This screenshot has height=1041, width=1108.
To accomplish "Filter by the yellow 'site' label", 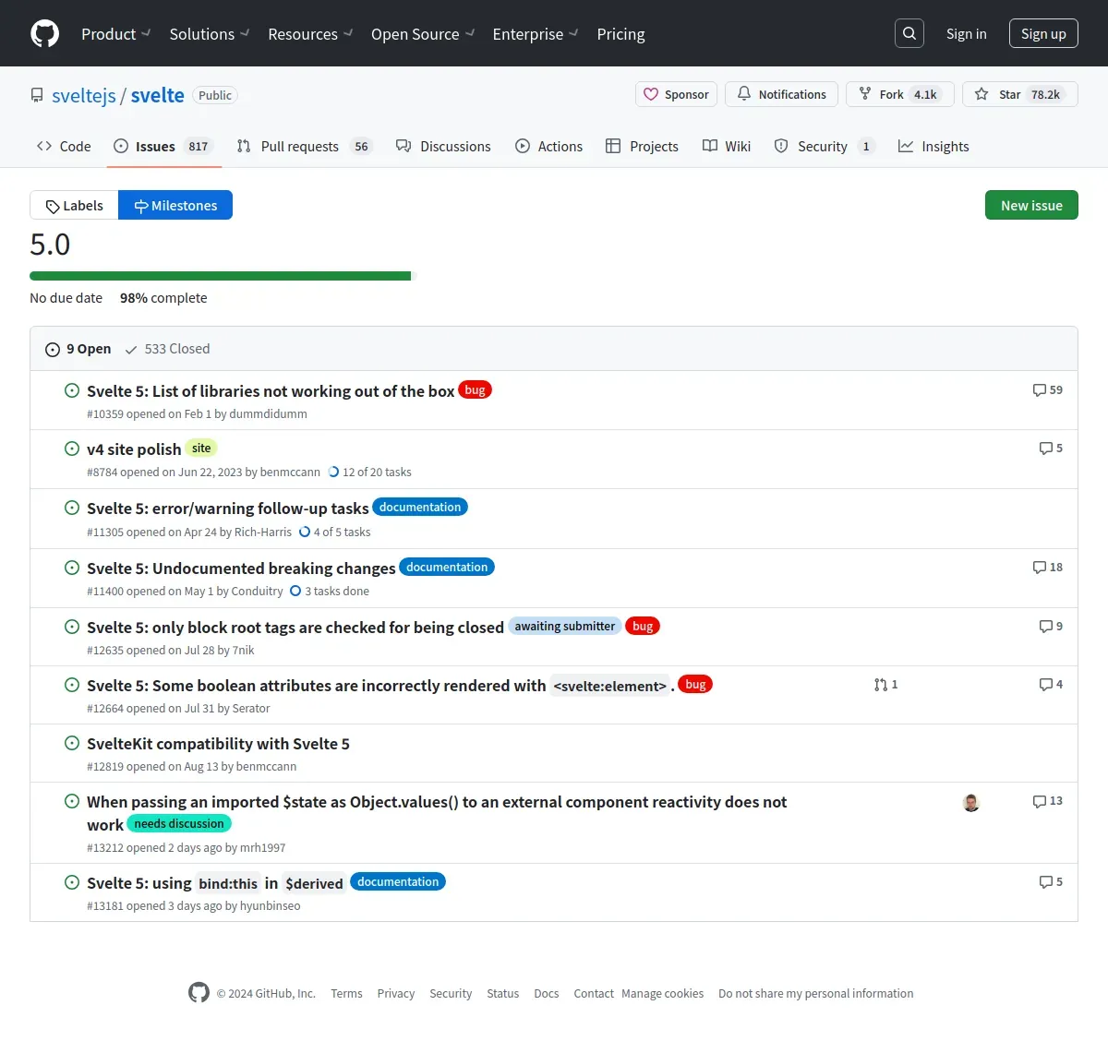I will point(201,449).
